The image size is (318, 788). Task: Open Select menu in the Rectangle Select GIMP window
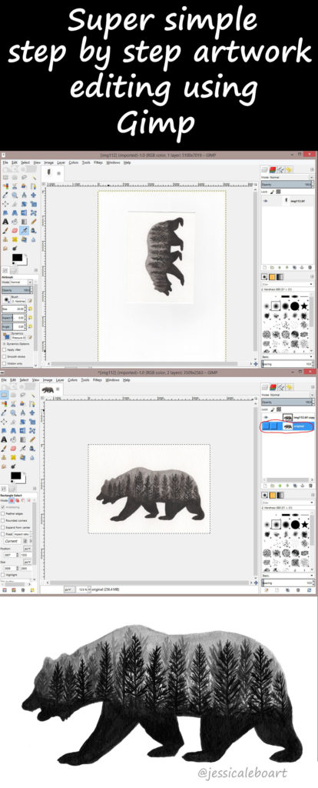click(24, 380)
